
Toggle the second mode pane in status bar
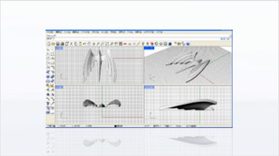click(157, 126)
